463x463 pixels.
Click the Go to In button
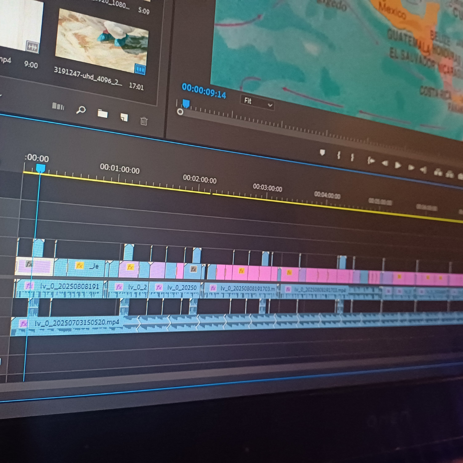point(371,160)
